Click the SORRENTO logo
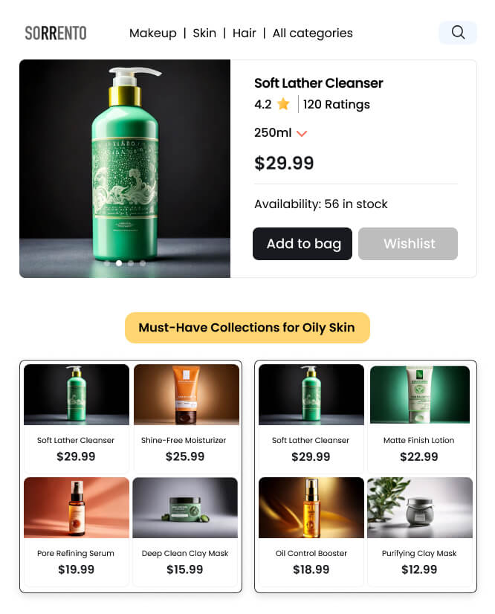495x614 pixels. (56, 33)
